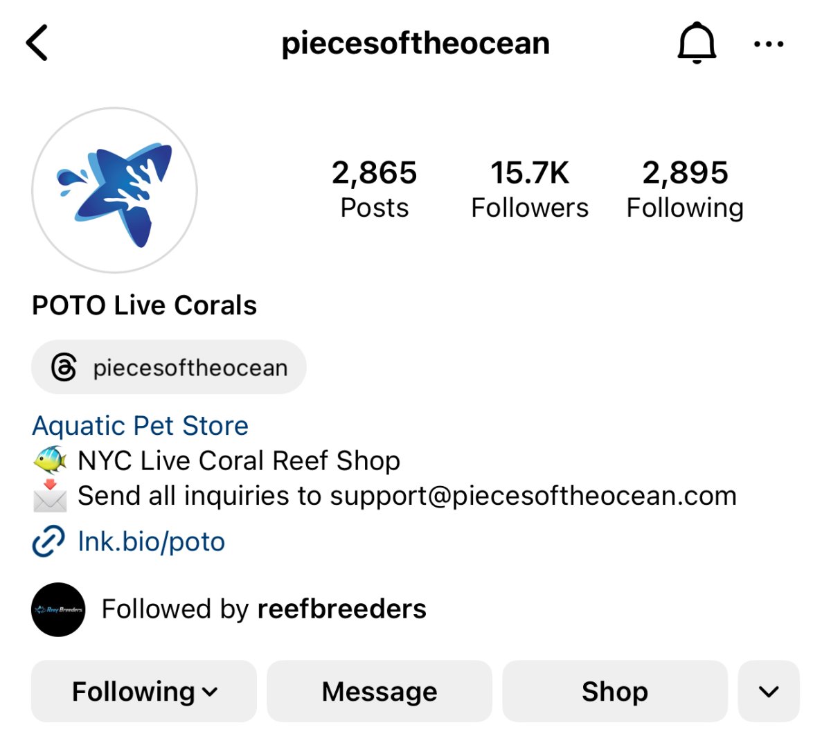Open the Shop button
This screenshot has width=831, height=743.
pos(615,691)
